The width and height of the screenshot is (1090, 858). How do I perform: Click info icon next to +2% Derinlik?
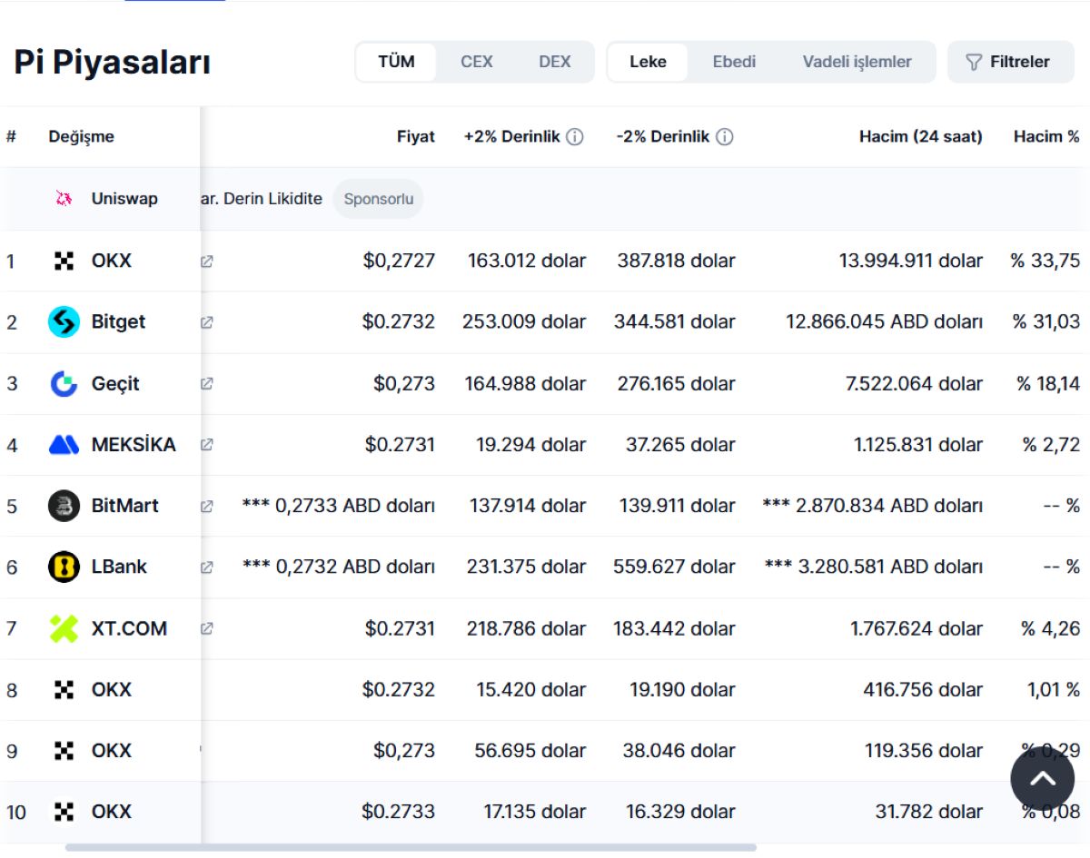point(575,137)
